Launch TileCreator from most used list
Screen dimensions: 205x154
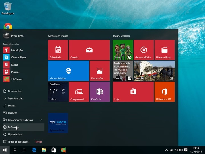click(x=24, y=79)
